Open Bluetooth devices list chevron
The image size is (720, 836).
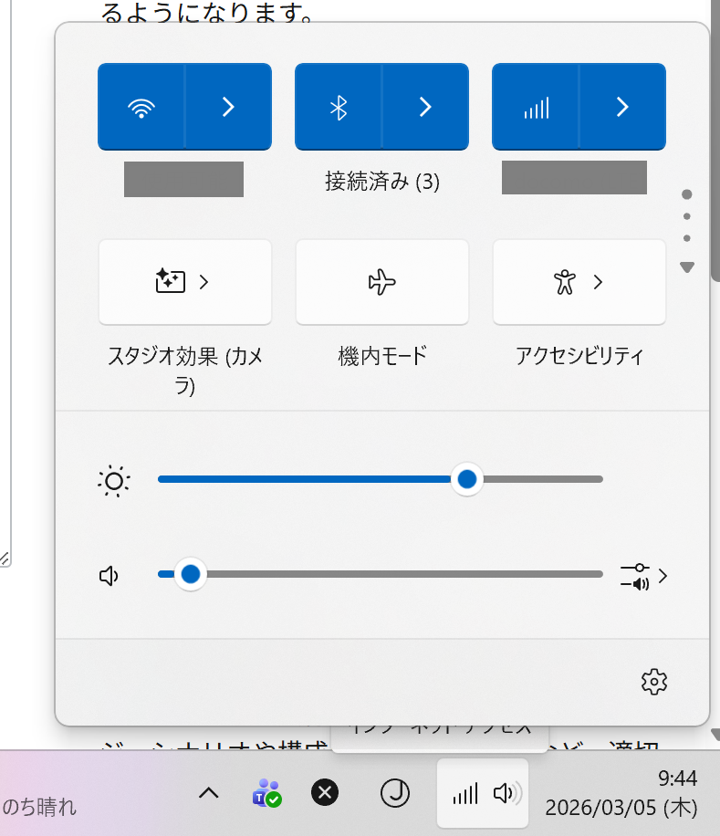coord(425,107)
